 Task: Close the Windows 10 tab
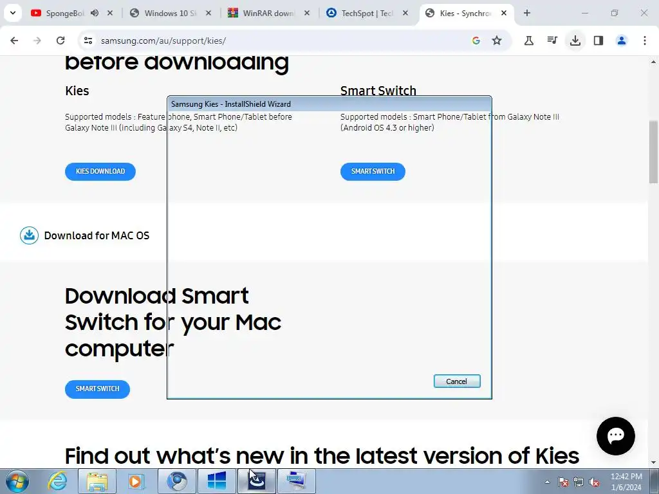tap(209, 13)
